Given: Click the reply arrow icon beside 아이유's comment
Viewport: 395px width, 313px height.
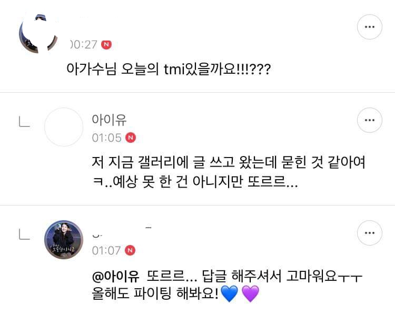Looking at the screenshot, I should (x=24, y=122).
